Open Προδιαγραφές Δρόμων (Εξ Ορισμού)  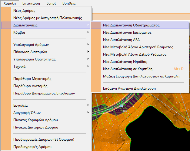click(46, 139)
